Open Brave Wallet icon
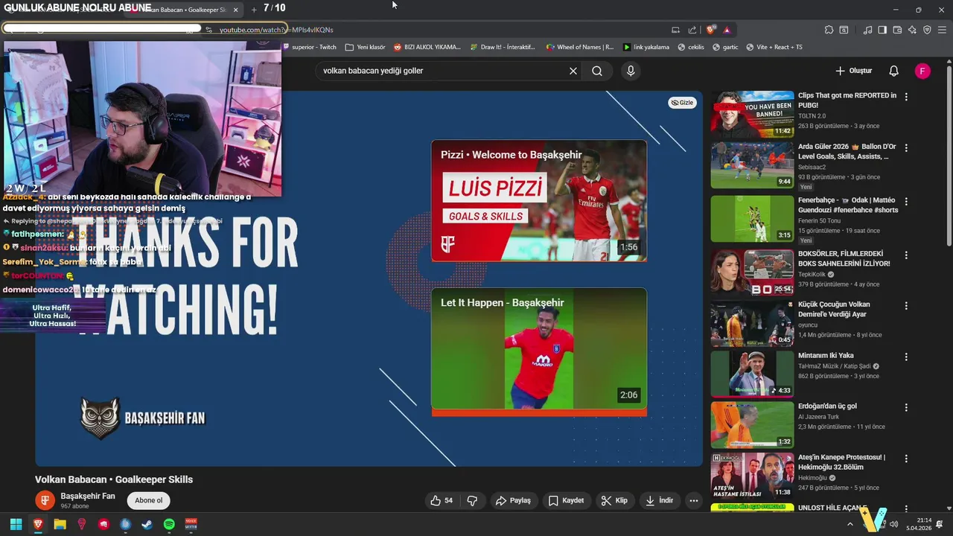Image resolution: width=953 pixels, height=536 pixels. [x=897, y=30]
